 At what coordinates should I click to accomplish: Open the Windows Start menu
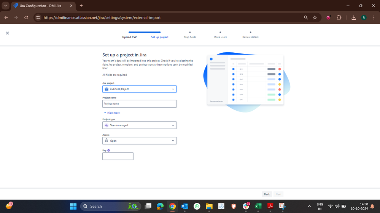click(x=73, y=206)
